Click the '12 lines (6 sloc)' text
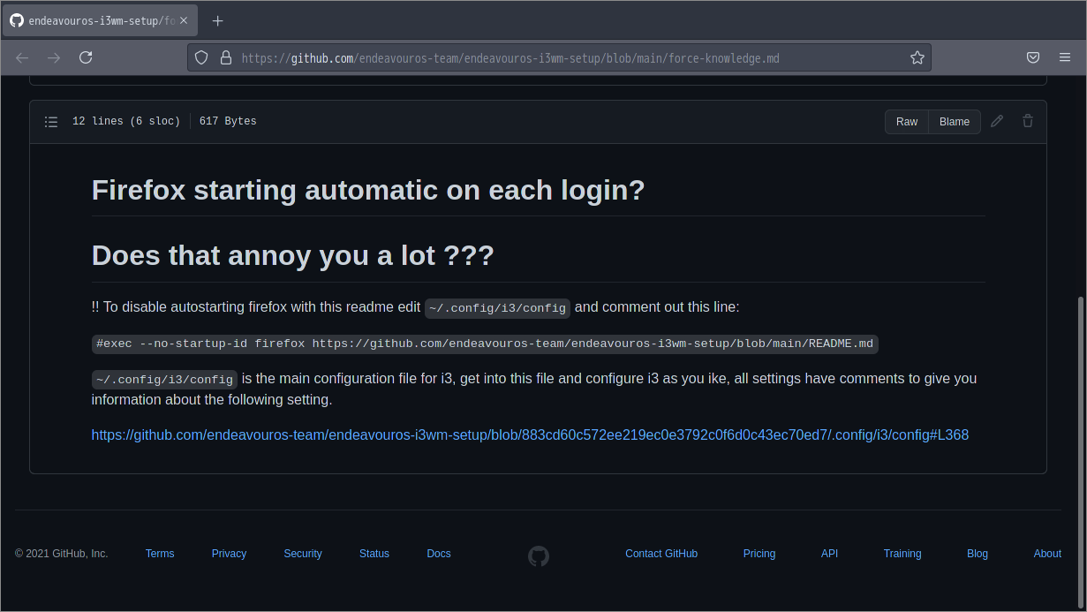Image resolution: width=1087 pixels, height=612 pixels. [x=126, y=122]
